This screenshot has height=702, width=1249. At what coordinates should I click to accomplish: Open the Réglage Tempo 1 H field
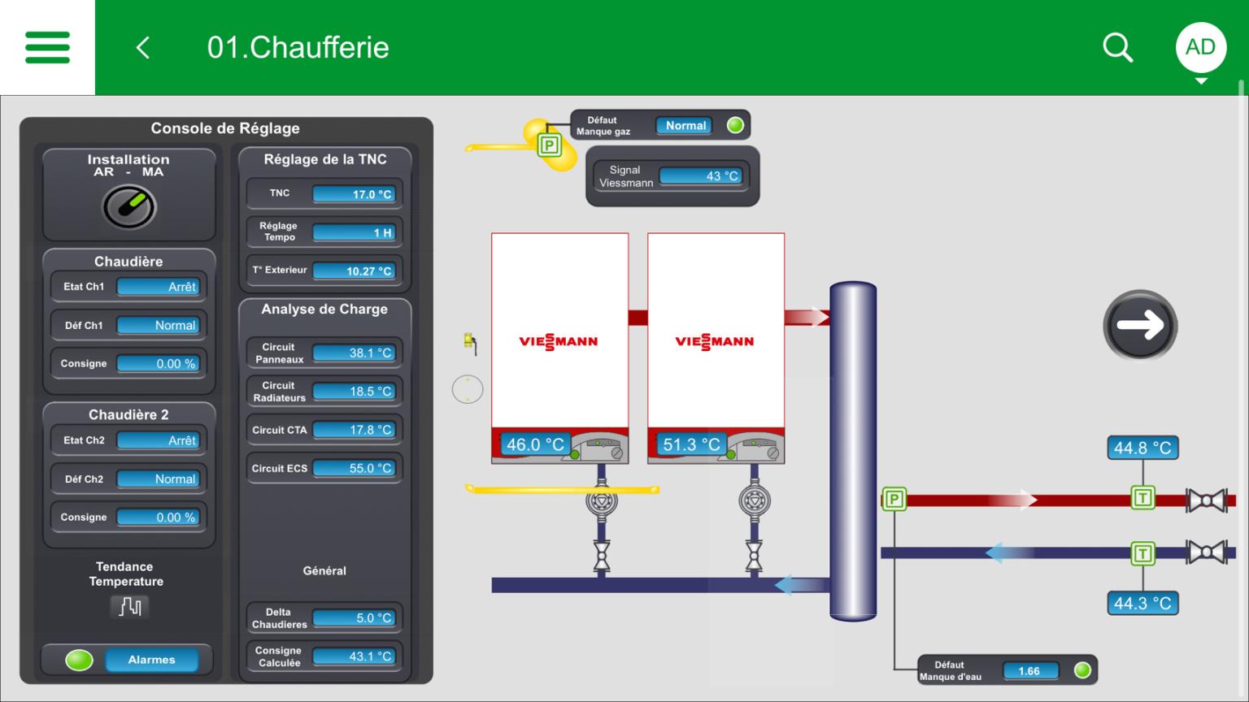click(x=354, y=232)
